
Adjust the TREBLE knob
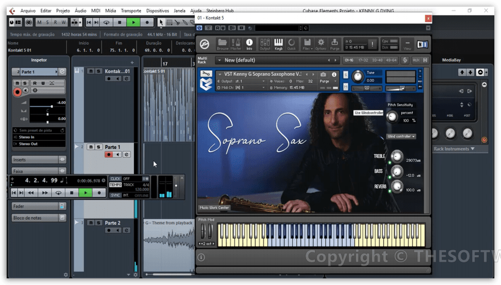coord(397,156)
